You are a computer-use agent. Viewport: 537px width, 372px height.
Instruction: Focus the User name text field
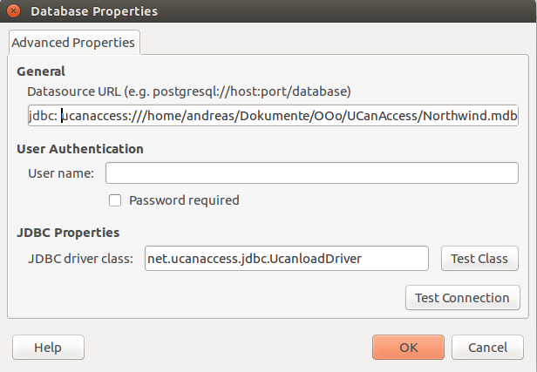[x=311, y=173]
